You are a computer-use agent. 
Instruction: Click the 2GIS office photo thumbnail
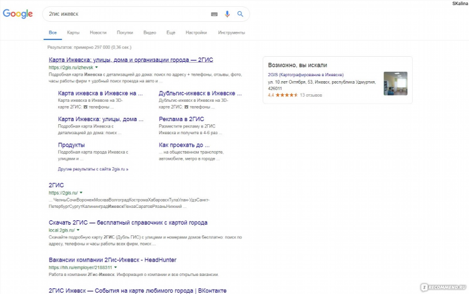tap(395, 84)
